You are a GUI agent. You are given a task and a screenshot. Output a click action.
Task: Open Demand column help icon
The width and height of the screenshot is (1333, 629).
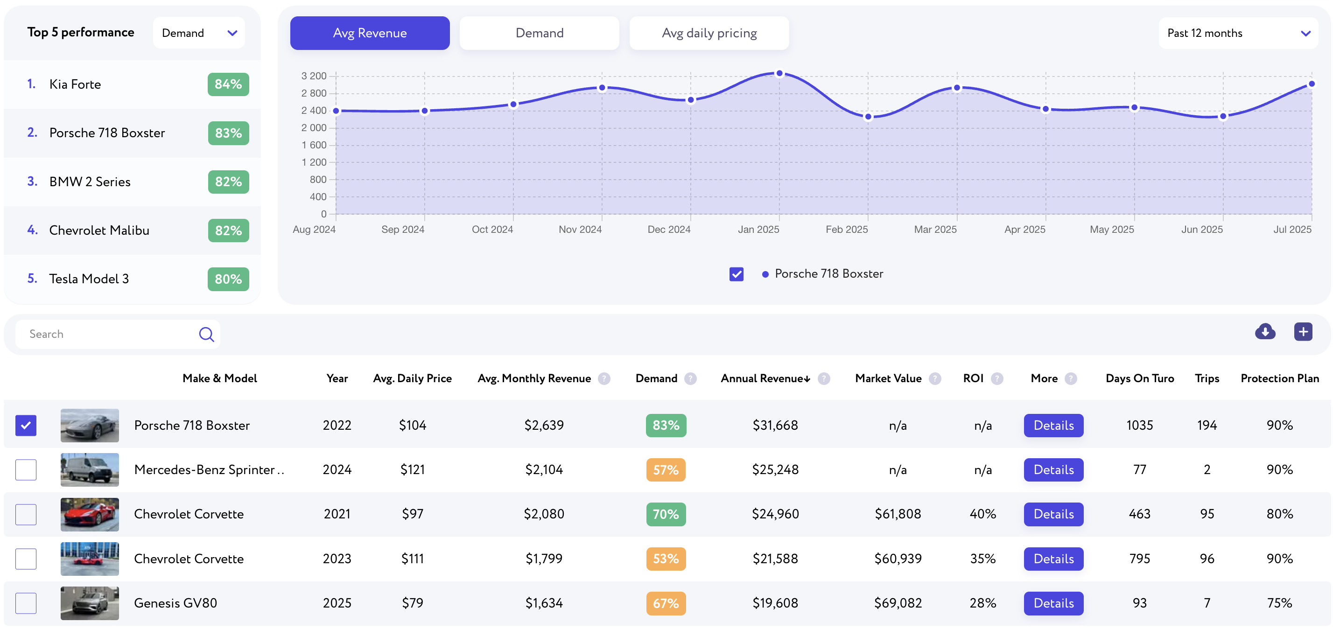[x=690, y=378]
